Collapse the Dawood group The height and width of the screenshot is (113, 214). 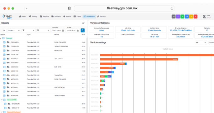1,38
